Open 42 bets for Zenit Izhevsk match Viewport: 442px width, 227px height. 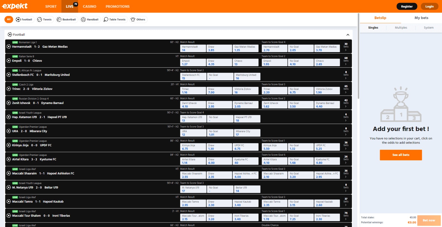[346, 103]
